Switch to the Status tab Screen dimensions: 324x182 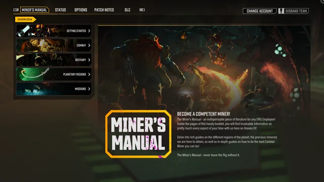pyautogui.click(x=60, y=10)
